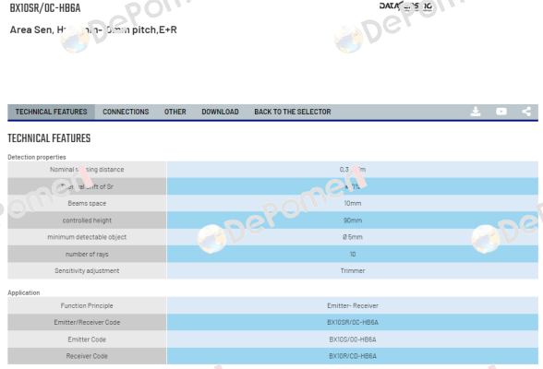Click the Sensitivity adjustment Trimmer value

coord(353,271)
